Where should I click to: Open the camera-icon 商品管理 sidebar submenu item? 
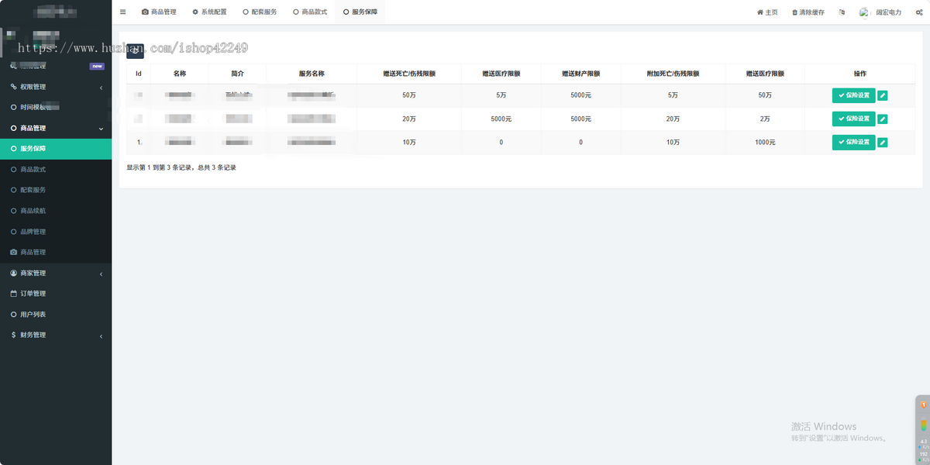[x=56, y=252]
